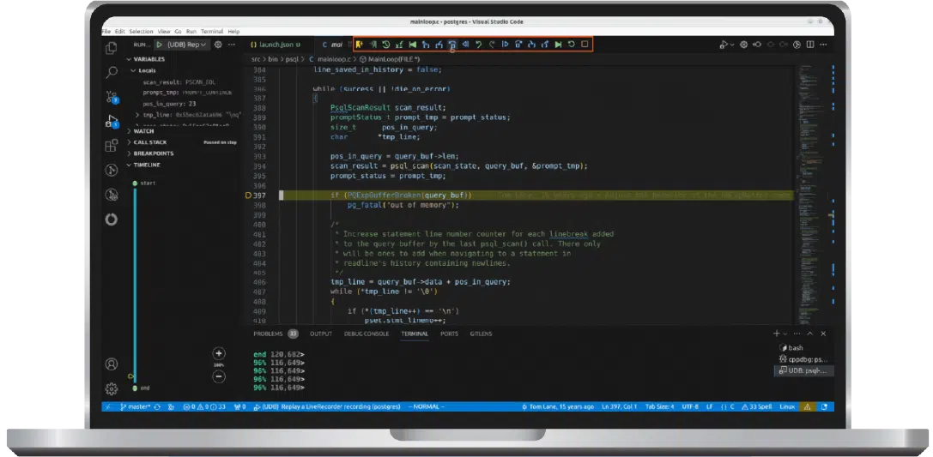Open the new terminal dropdown chevron
Viewport: 933px width, 457px height.
point(785,334)
